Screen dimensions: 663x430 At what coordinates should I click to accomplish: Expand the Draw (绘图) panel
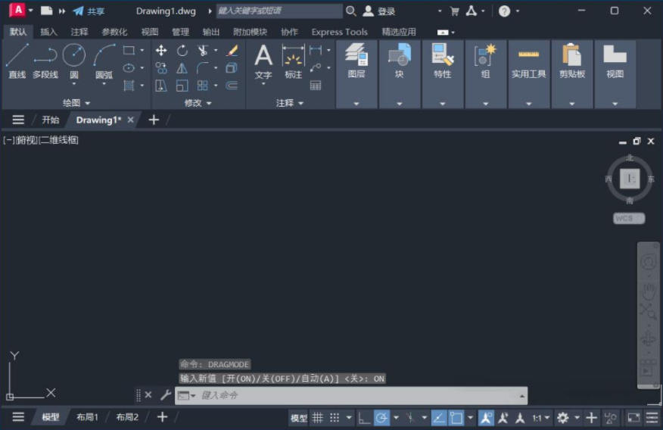[x=76, y=103]
